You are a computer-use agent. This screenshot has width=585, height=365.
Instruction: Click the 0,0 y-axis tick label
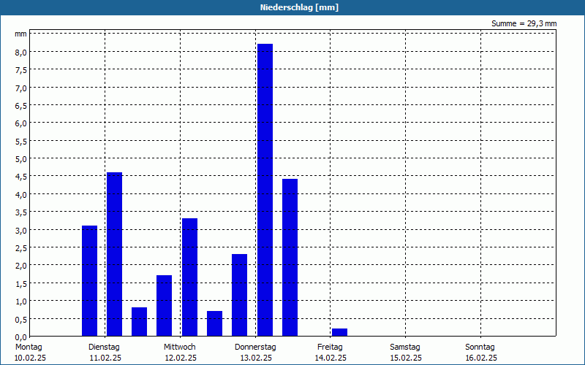coord(21,337)
